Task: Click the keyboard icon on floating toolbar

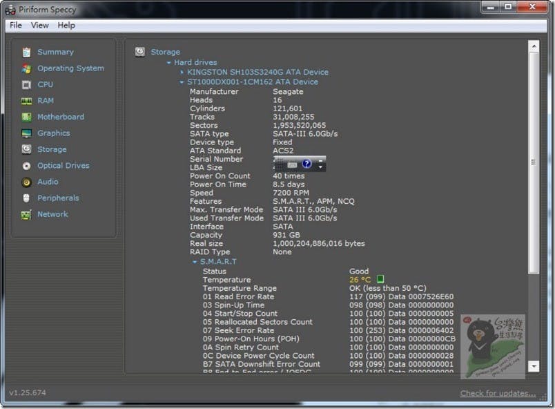Action: (292, 165)
